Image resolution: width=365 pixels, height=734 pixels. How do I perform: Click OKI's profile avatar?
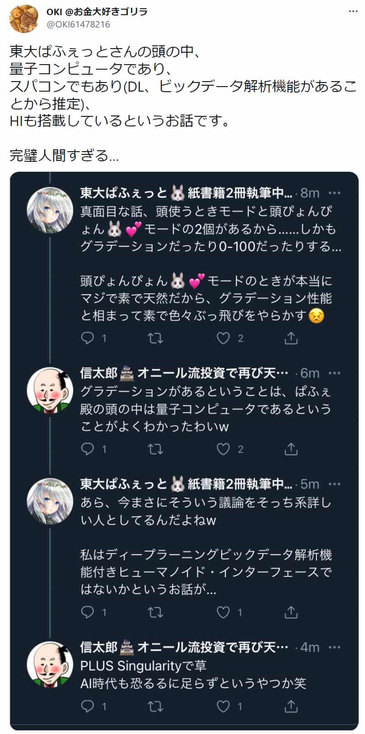click(x=23, y=18)
